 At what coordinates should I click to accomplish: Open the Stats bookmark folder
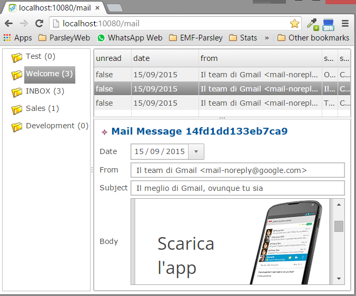[x=243, y=38]
